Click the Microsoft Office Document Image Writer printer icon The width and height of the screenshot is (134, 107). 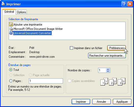[11, 29]
